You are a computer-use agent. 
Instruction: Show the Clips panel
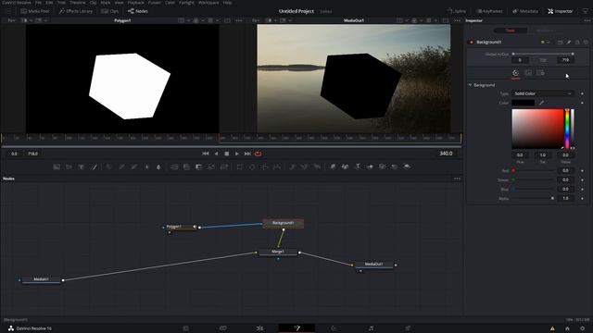click(x=109, y=11)
